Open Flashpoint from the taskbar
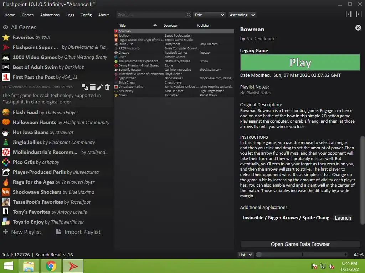Image resolution: width=365 pixels, height=273 pixels. (73, 266)
